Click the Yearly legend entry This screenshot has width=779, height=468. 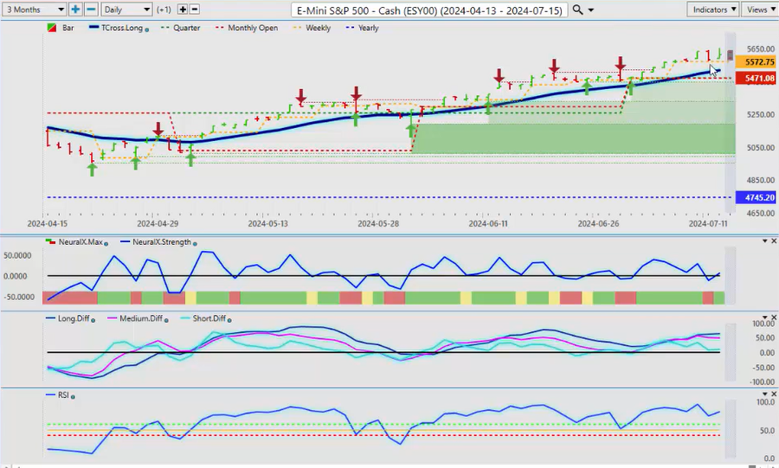(x=368, y=28)
